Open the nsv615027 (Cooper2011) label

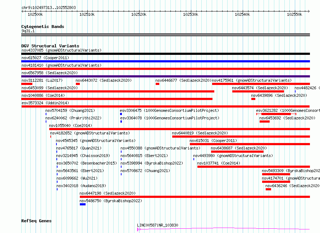(x=45, y=58)
